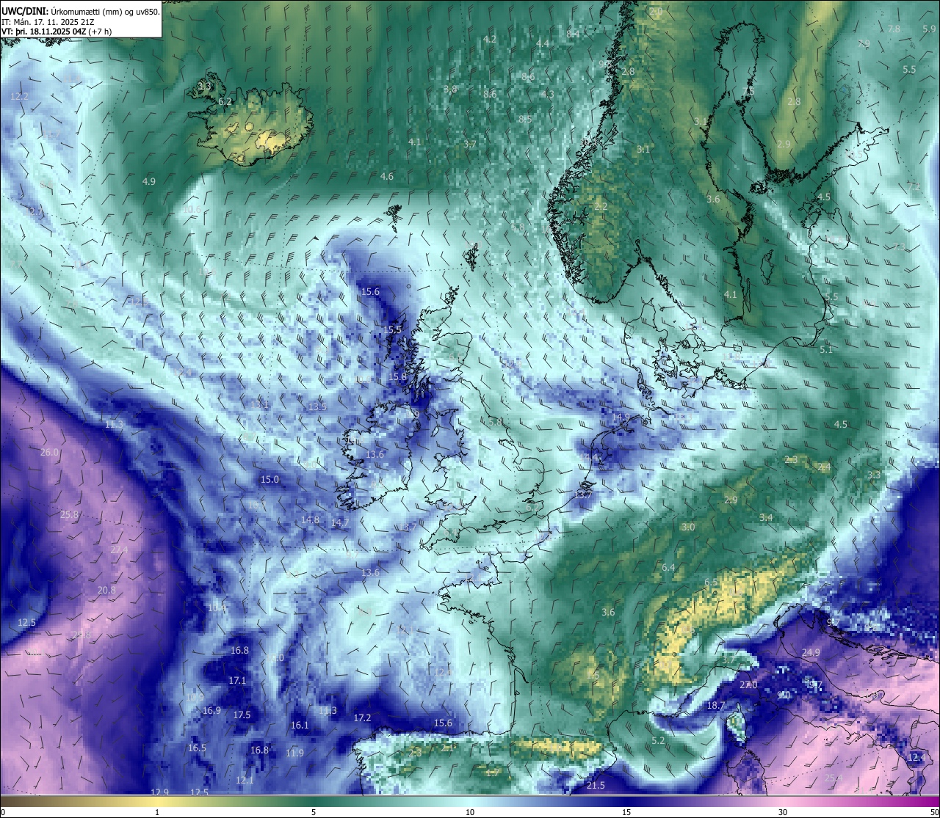Click the value 20.8 on the map

click(106, 590)
